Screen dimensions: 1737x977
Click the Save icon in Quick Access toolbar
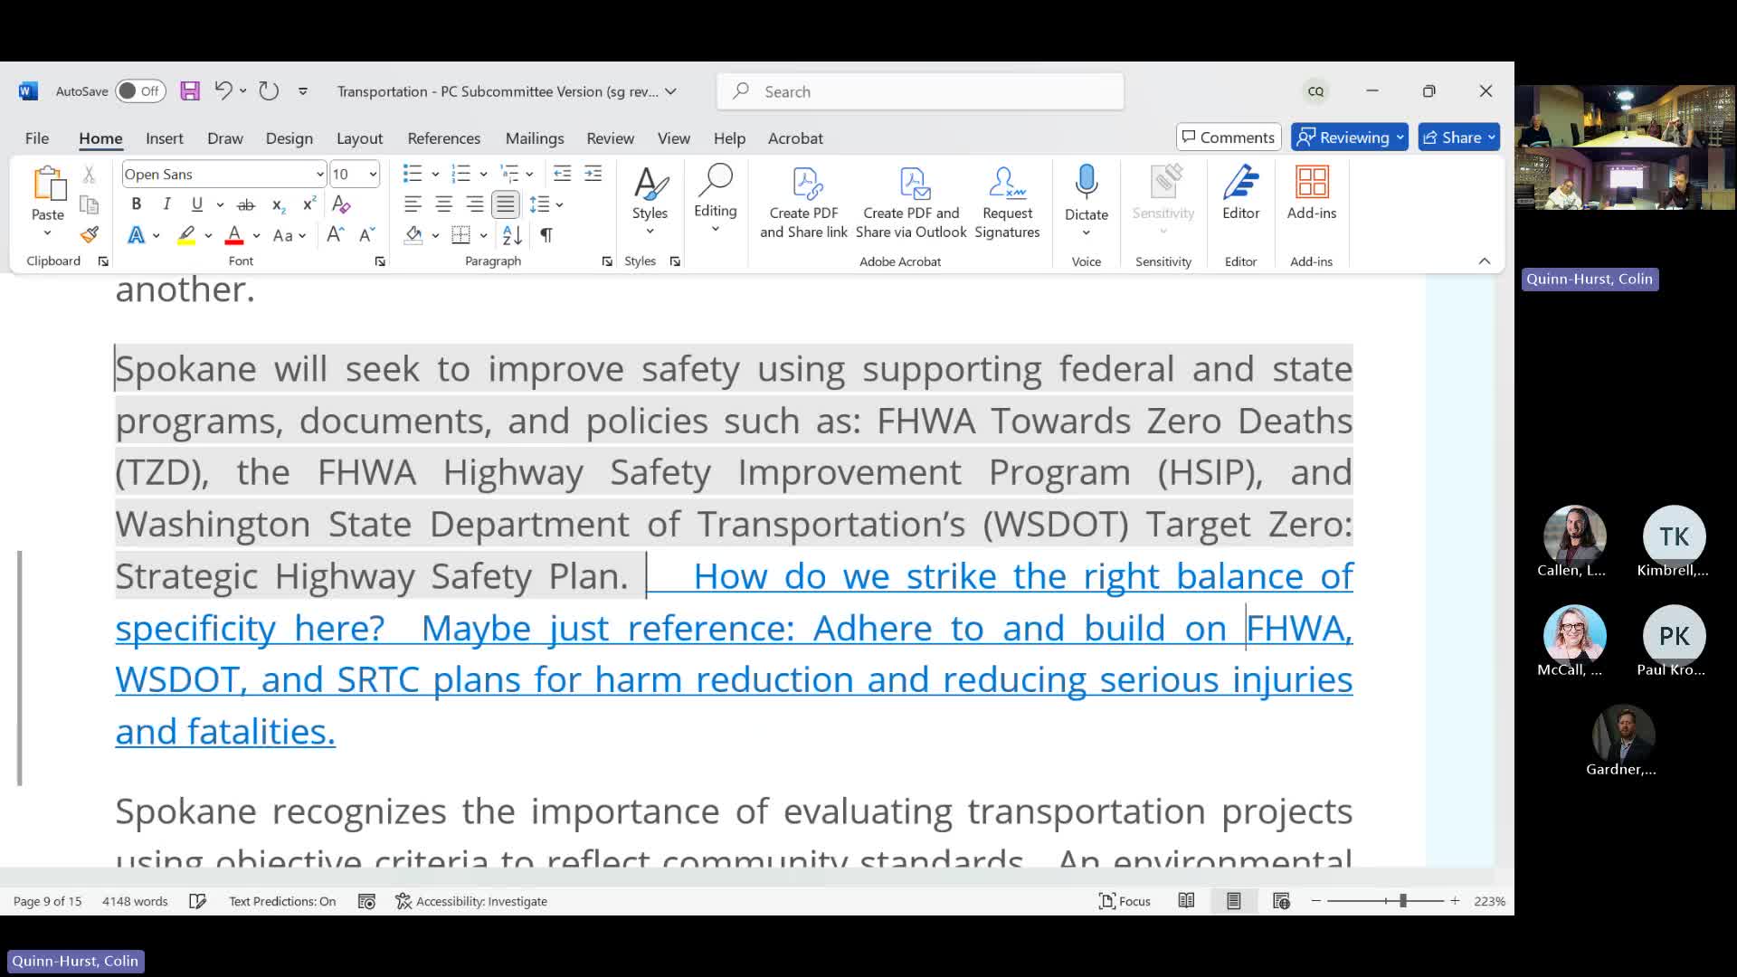tap(189, 90)
